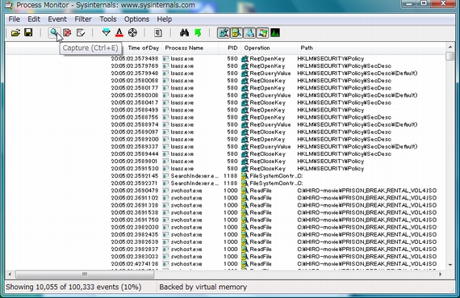Click the process icon beside lsass.exe at 20:05:02.3580308
This screenshot has height=298, width=460.
[165, 95]
